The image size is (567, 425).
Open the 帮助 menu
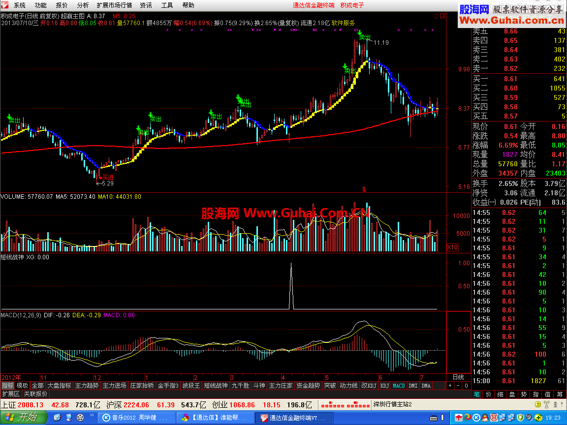click(188, 5)
